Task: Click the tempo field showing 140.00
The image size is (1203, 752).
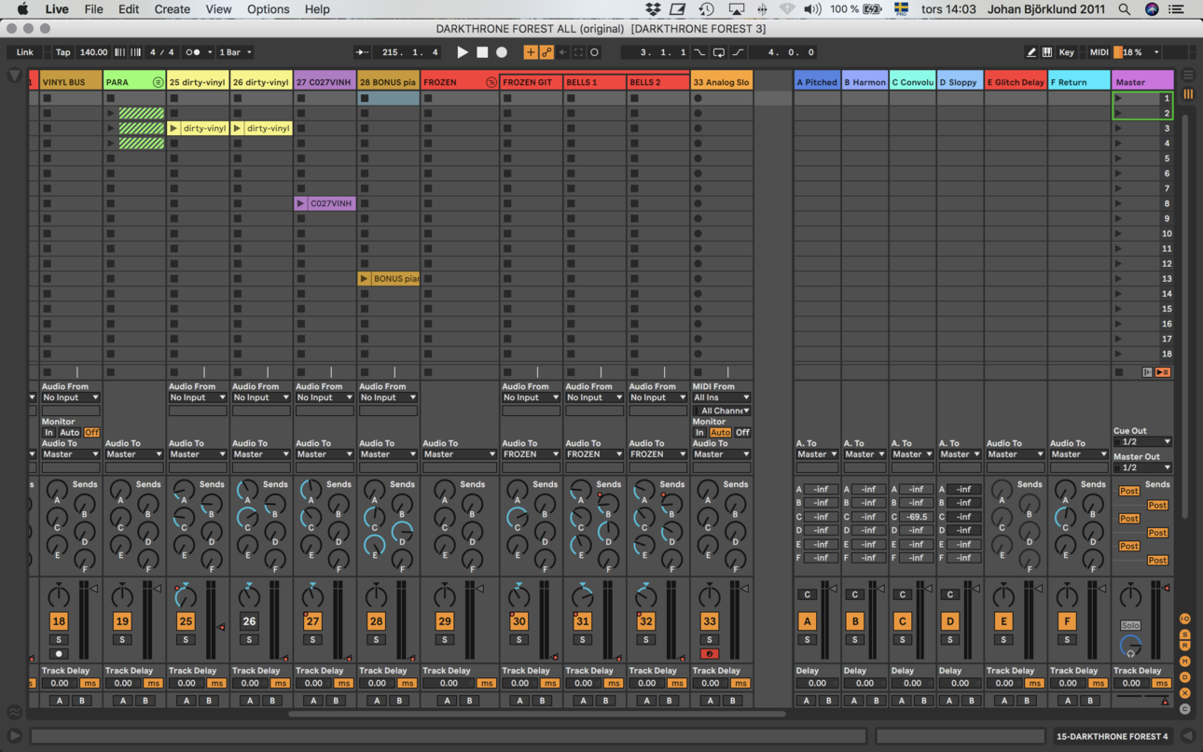Action: [93, 52]
